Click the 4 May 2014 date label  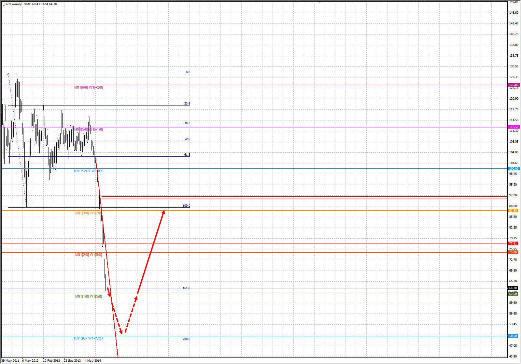pos(93,360)
